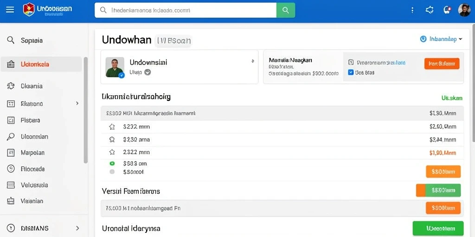The height and width of the screenshot is (237, 475).
Task: Expand the NISIANS section chevron
Action: tap(77, 228)
